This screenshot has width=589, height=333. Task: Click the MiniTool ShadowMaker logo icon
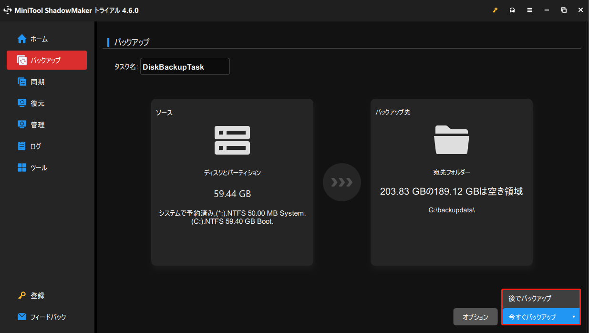[8, 10]
